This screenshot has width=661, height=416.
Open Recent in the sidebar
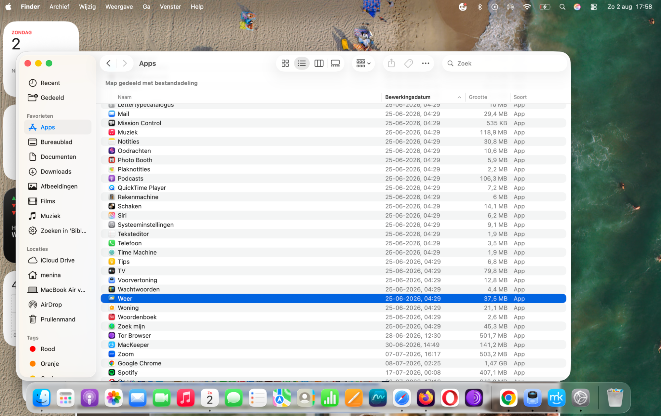pos(58,83)
